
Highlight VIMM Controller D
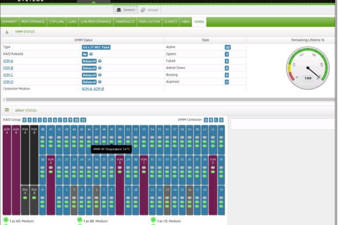tap(221, 120)
